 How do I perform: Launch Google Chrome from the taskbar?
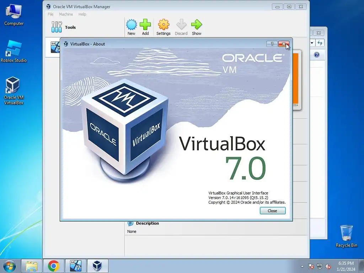(x=54, y=266)
